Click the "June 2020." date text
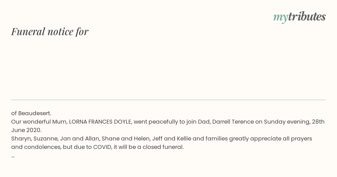337x177 pixels. [26, 130]
